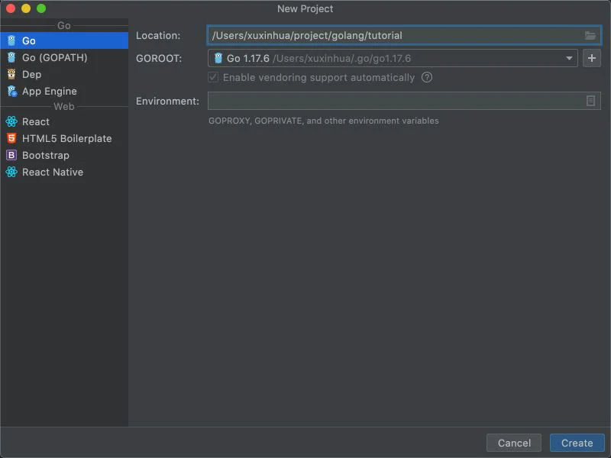The height and width of the screenshot is (458, 611).
Task: Click the Dep mascot icon
Action: tap(11, 74)
